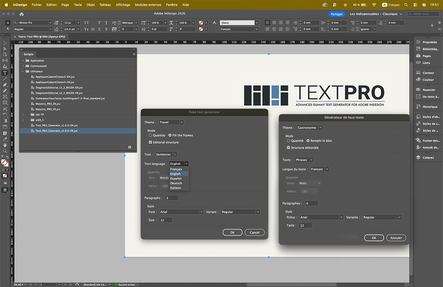Open the Nuancier panel icon

tap(418, 90)
